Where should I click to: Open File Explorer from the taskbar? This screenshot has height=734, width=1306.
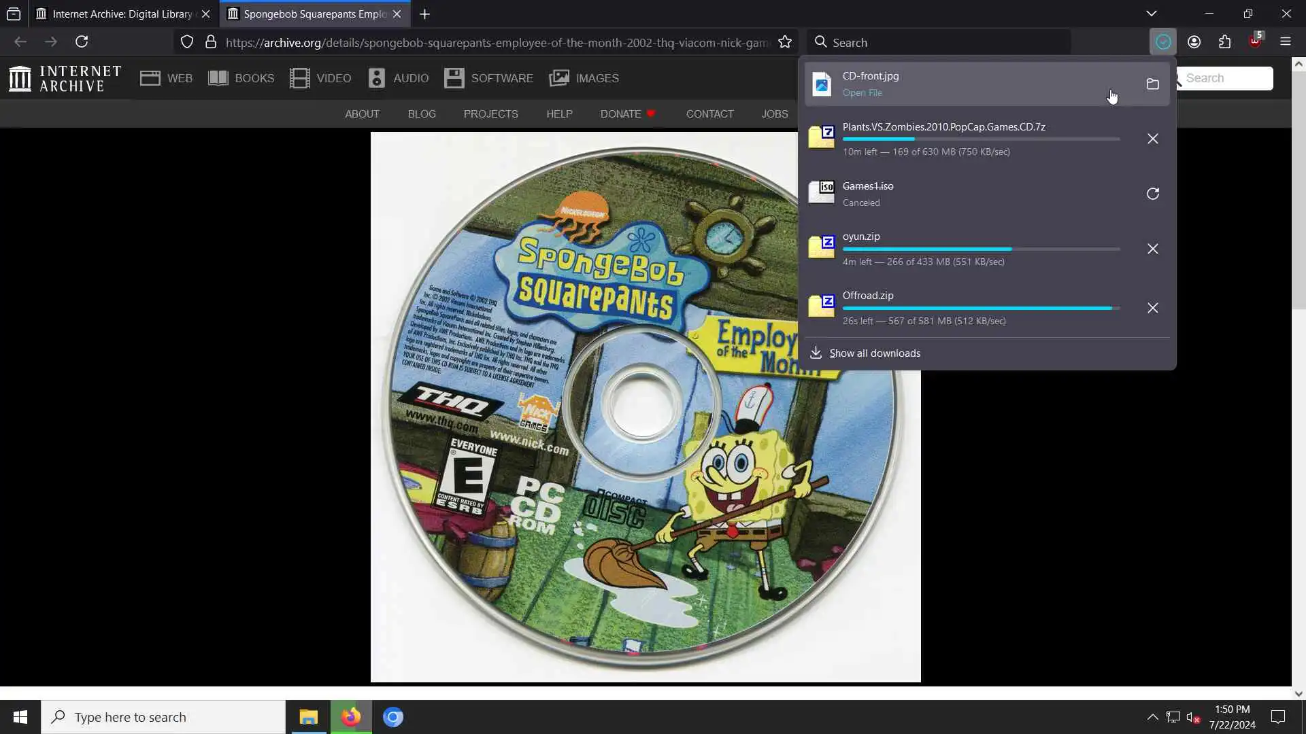308,717
